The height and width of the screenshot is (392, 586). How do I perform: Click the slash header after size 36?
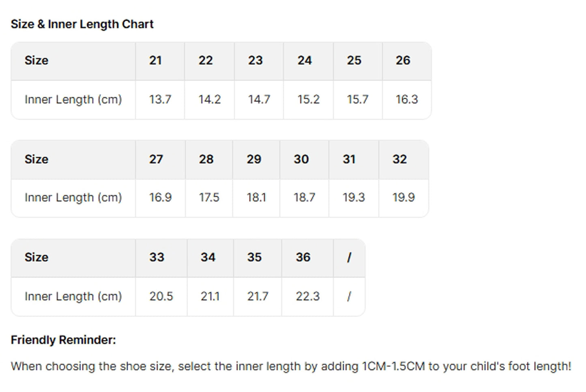click(349, 257)
